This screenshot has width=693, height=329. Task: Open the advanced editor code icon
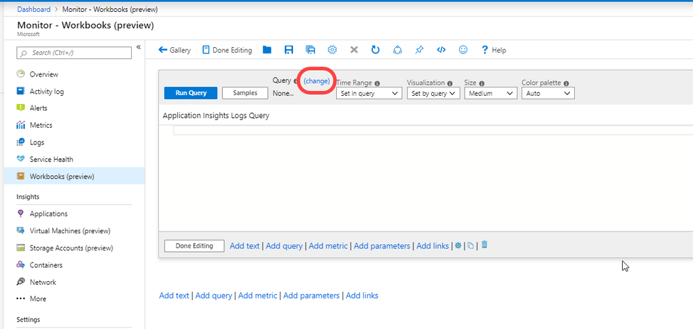point(441,50)
